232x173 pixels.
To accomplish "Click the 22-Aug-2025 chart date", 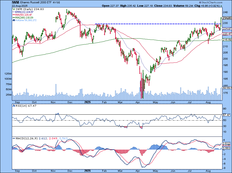I will coord(19,5).
